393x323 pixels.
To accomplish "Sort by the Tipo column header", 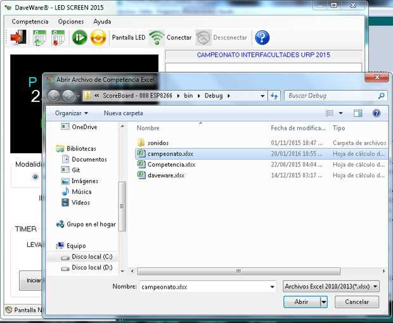I will point(339,128).
